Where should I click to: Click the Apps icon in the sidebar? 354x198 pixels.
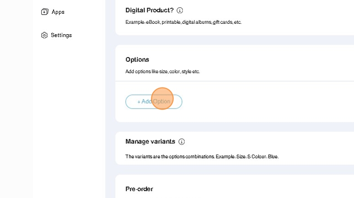click(x=44, y=12)
